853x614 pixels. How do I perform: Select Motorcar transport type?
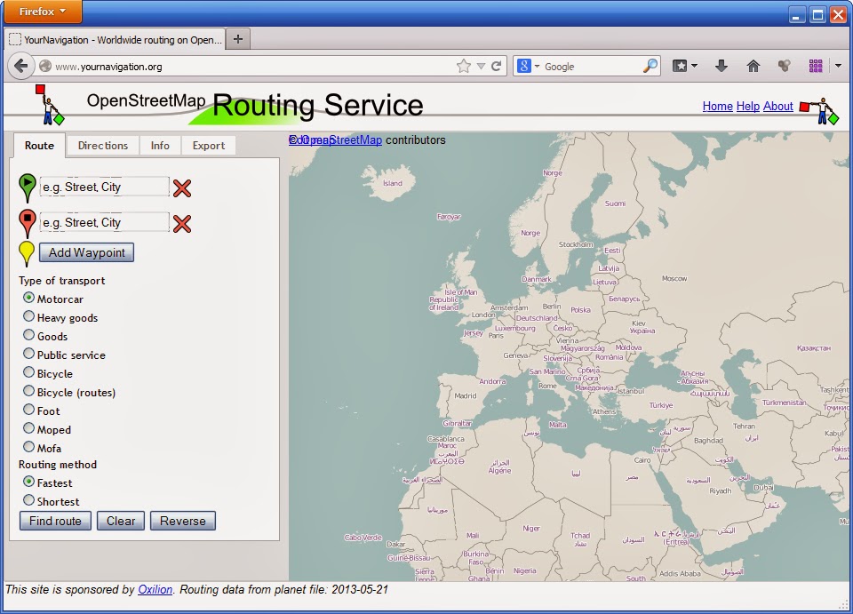click(28, 298)
